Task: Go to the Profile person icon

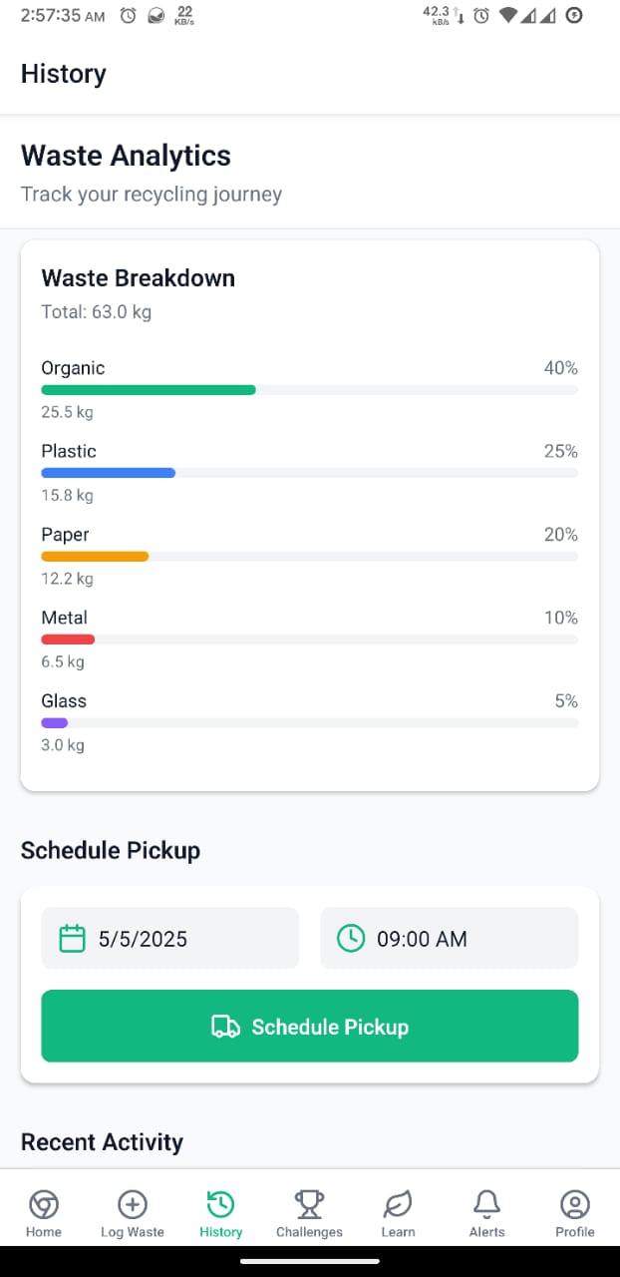Action: coord(575,1204)
